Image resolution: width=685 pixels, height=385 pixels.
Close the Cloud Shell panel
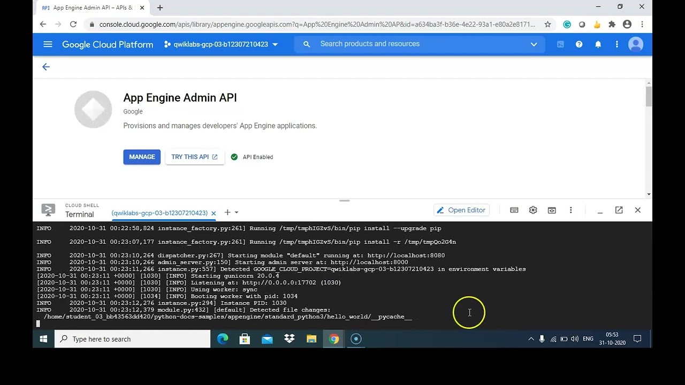[x=637, y=210]
